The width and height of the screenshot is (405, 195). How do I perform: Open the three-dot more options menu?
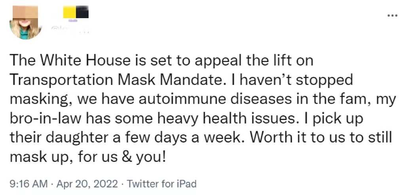click(392, 16)
